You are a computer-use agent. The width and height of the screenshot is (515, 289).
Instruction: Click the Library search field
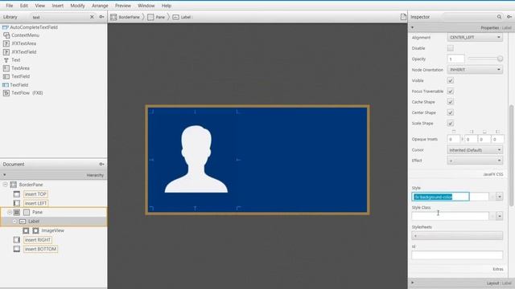click(59, 17)
